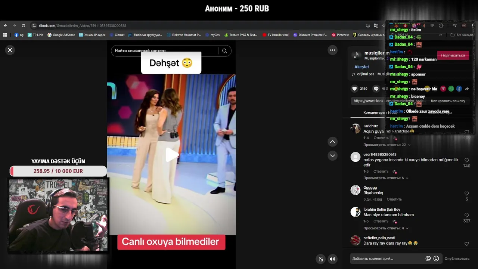
Task: Insert mention with @ icon in comment box
Action: 428,259
